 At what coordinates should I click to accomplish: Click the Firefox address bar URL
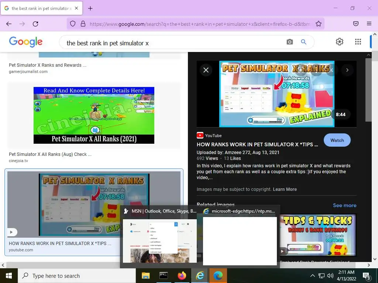[x=200, y=24]
